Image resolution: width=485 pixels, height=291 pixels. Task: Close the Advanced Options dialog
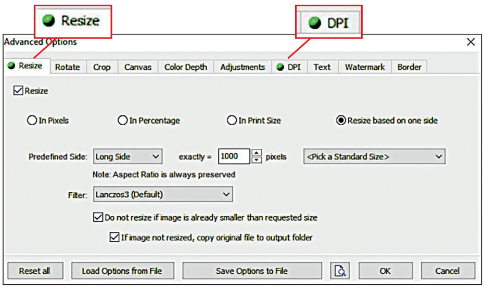470,42
